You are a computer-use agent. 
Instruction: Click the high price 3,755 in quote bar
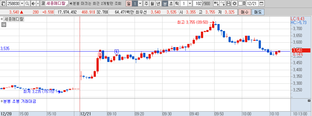coord(210,12)
